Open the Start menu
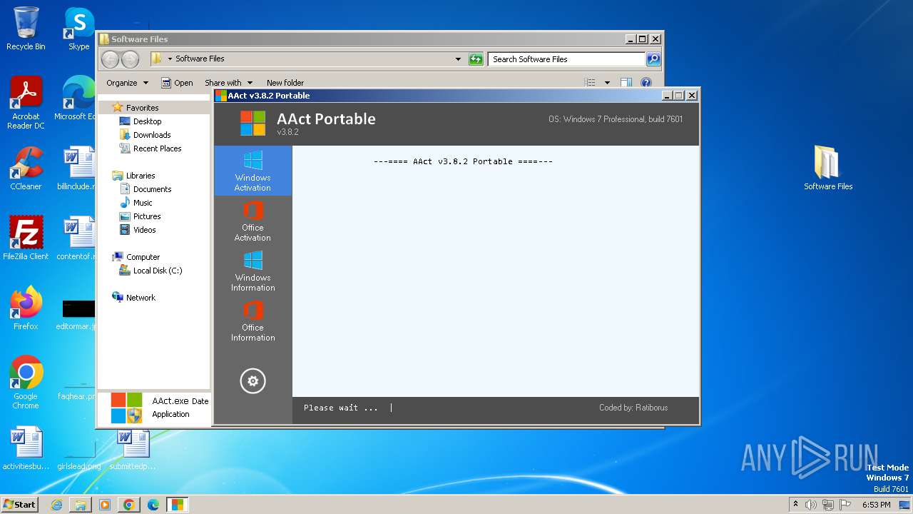Viewport: 913px width, 514px height. pyautogui.click(x=19, y=505)
